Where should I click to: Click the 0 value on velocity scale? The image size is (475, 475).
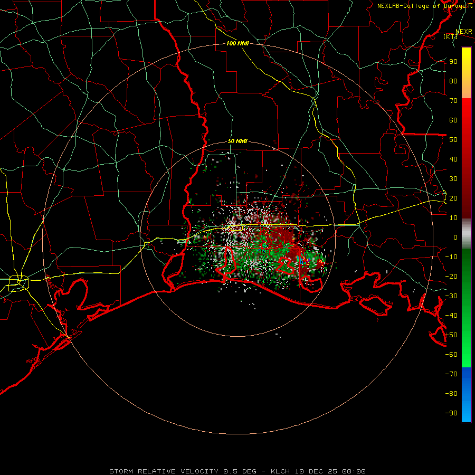tap(455, 237)
